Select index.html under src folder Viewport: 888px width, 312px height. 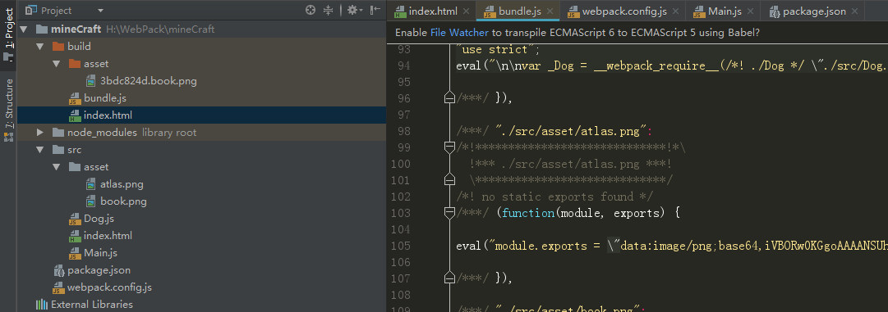pyautogui.click(x=108, y=236)
